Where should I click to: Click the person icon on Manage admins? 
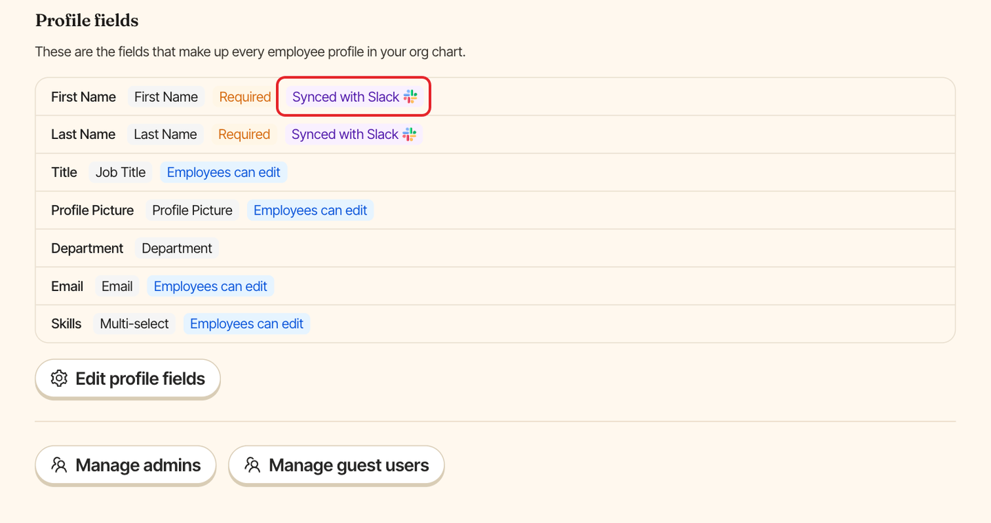[59, 465]
